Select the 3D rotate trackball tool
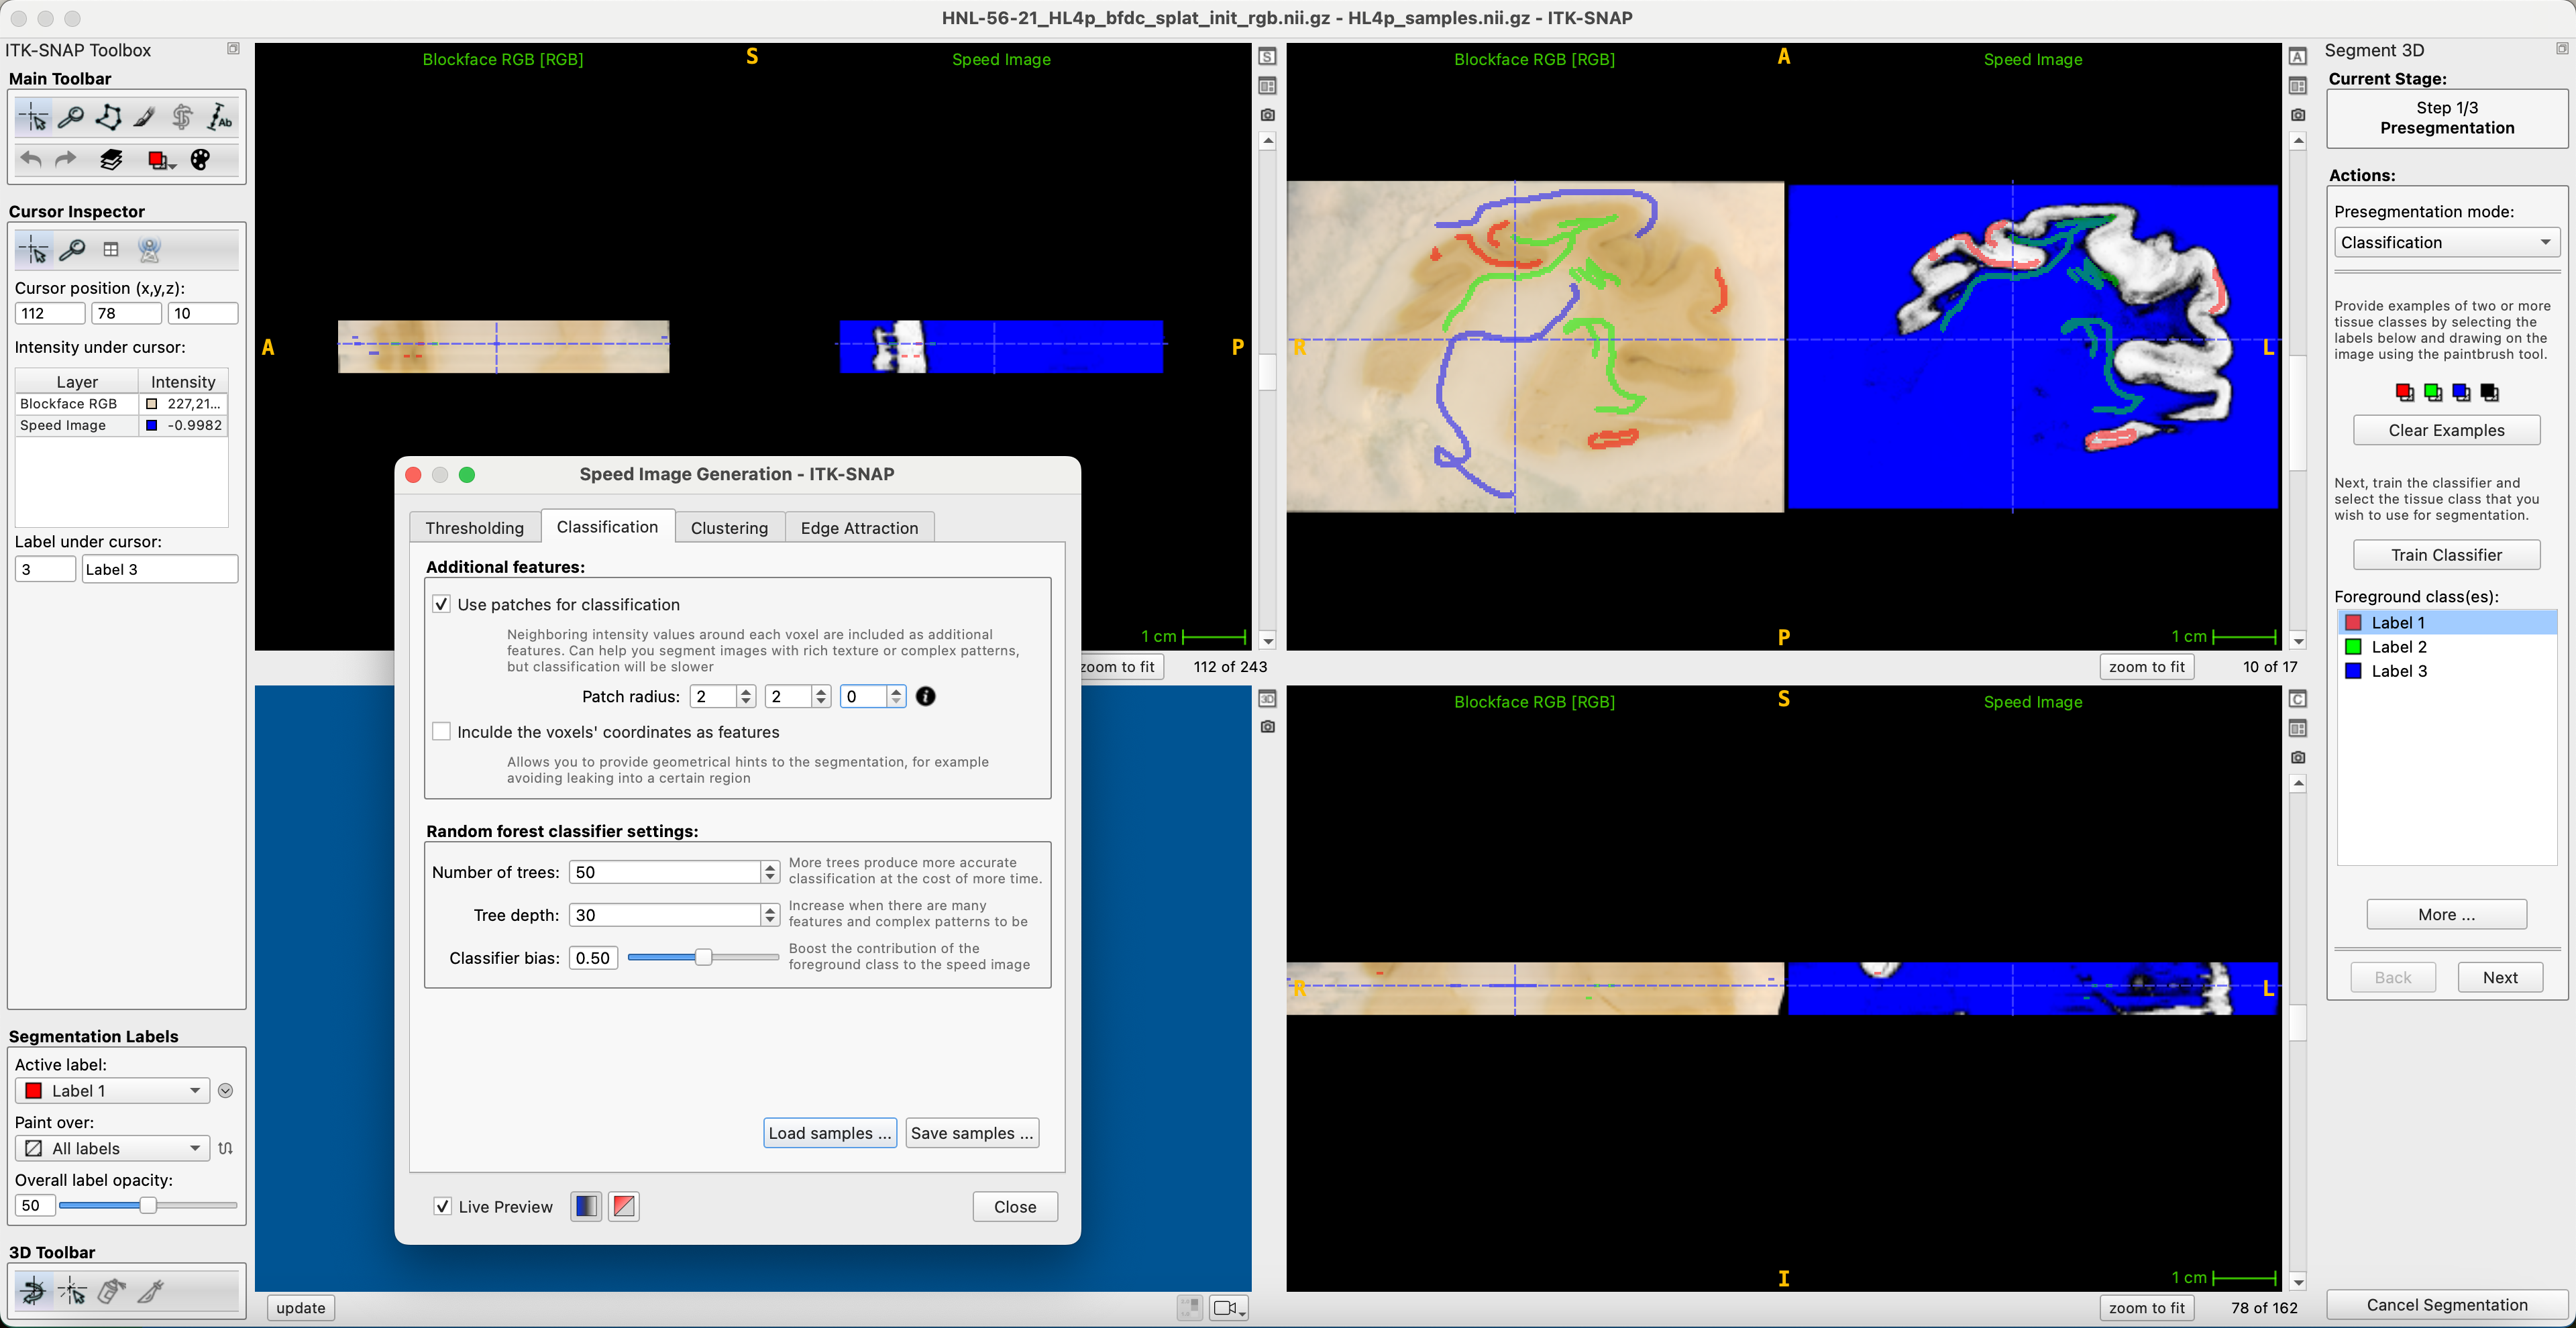Screen dimensions: 2576x1328 click(x=33, y=1291)
